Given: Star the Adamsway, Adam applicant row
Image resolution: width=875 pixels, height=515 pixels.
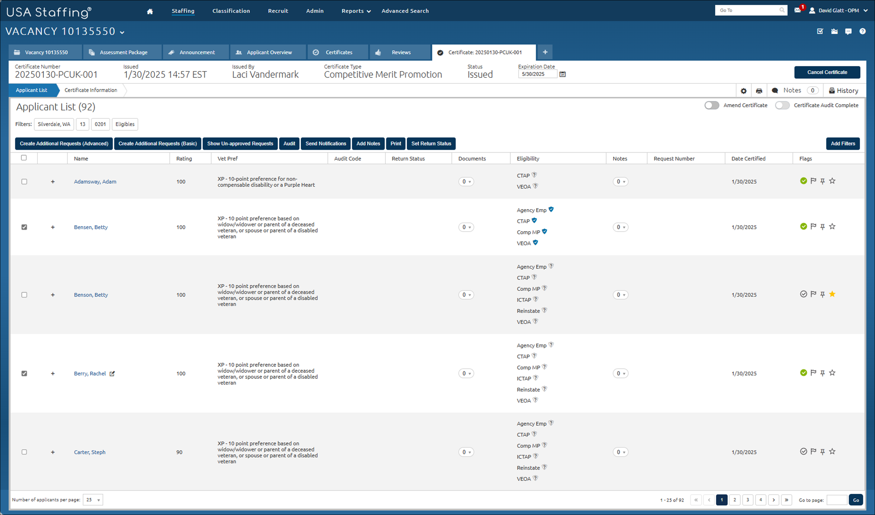Looking at the screenshot, I should pyautogui.click(x=832, y=181).
